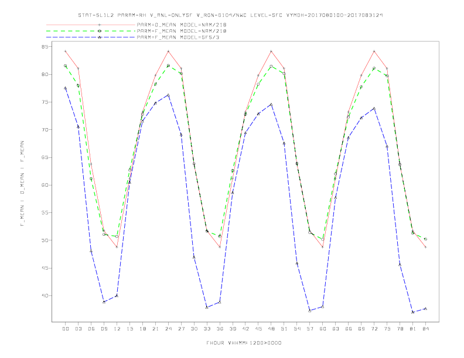Click x-axis forecast hour label 60
This screenshot has height=358, width=464.
point(323,329)
